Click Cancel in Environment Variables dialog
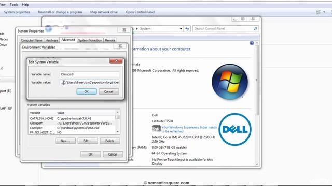332x186 pixels. pyautogui.click(x=113, y=154)
